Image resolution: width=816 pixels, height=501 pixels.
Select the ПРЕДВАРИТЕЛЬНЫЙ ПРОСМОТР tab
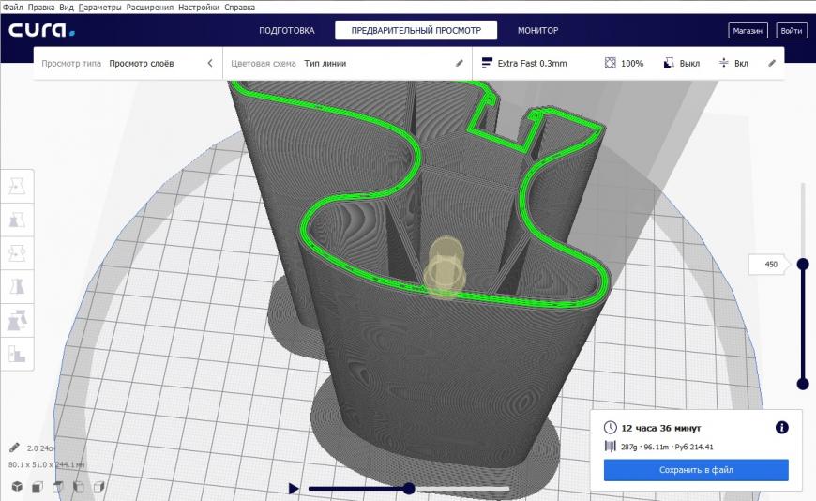416,30
